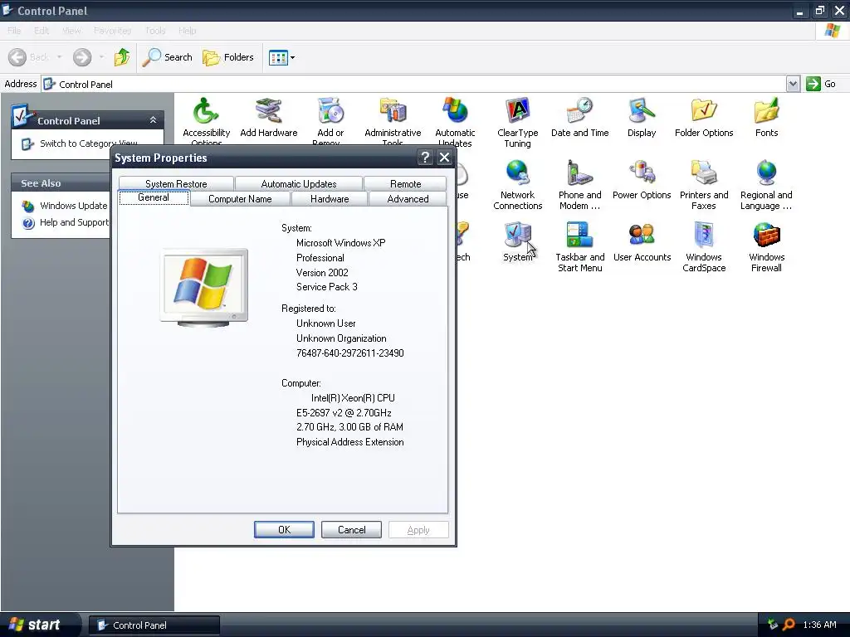
Task: Open Add or Remove Programs icon
Action: pyautogui.click(x=330, y=121)
